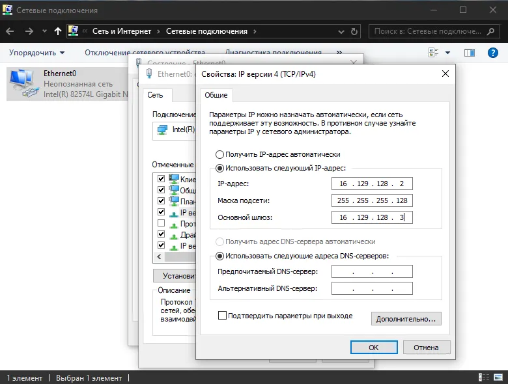The image size is (508, 384).
Task: Open the 'Общие' tab
Action: tap(216, 95)
